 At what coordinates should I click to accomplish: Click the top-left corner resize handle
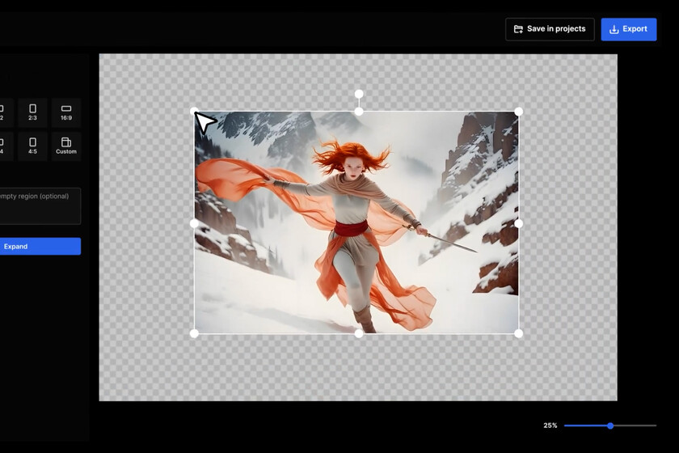click(x=194, y=111)
